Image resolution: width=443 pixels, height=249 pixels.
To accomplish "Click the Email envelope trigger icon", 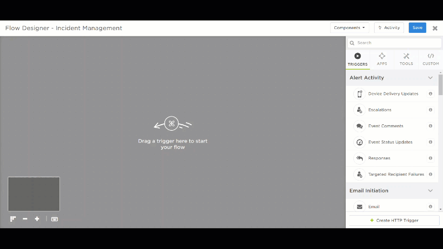I will point(360,207).
